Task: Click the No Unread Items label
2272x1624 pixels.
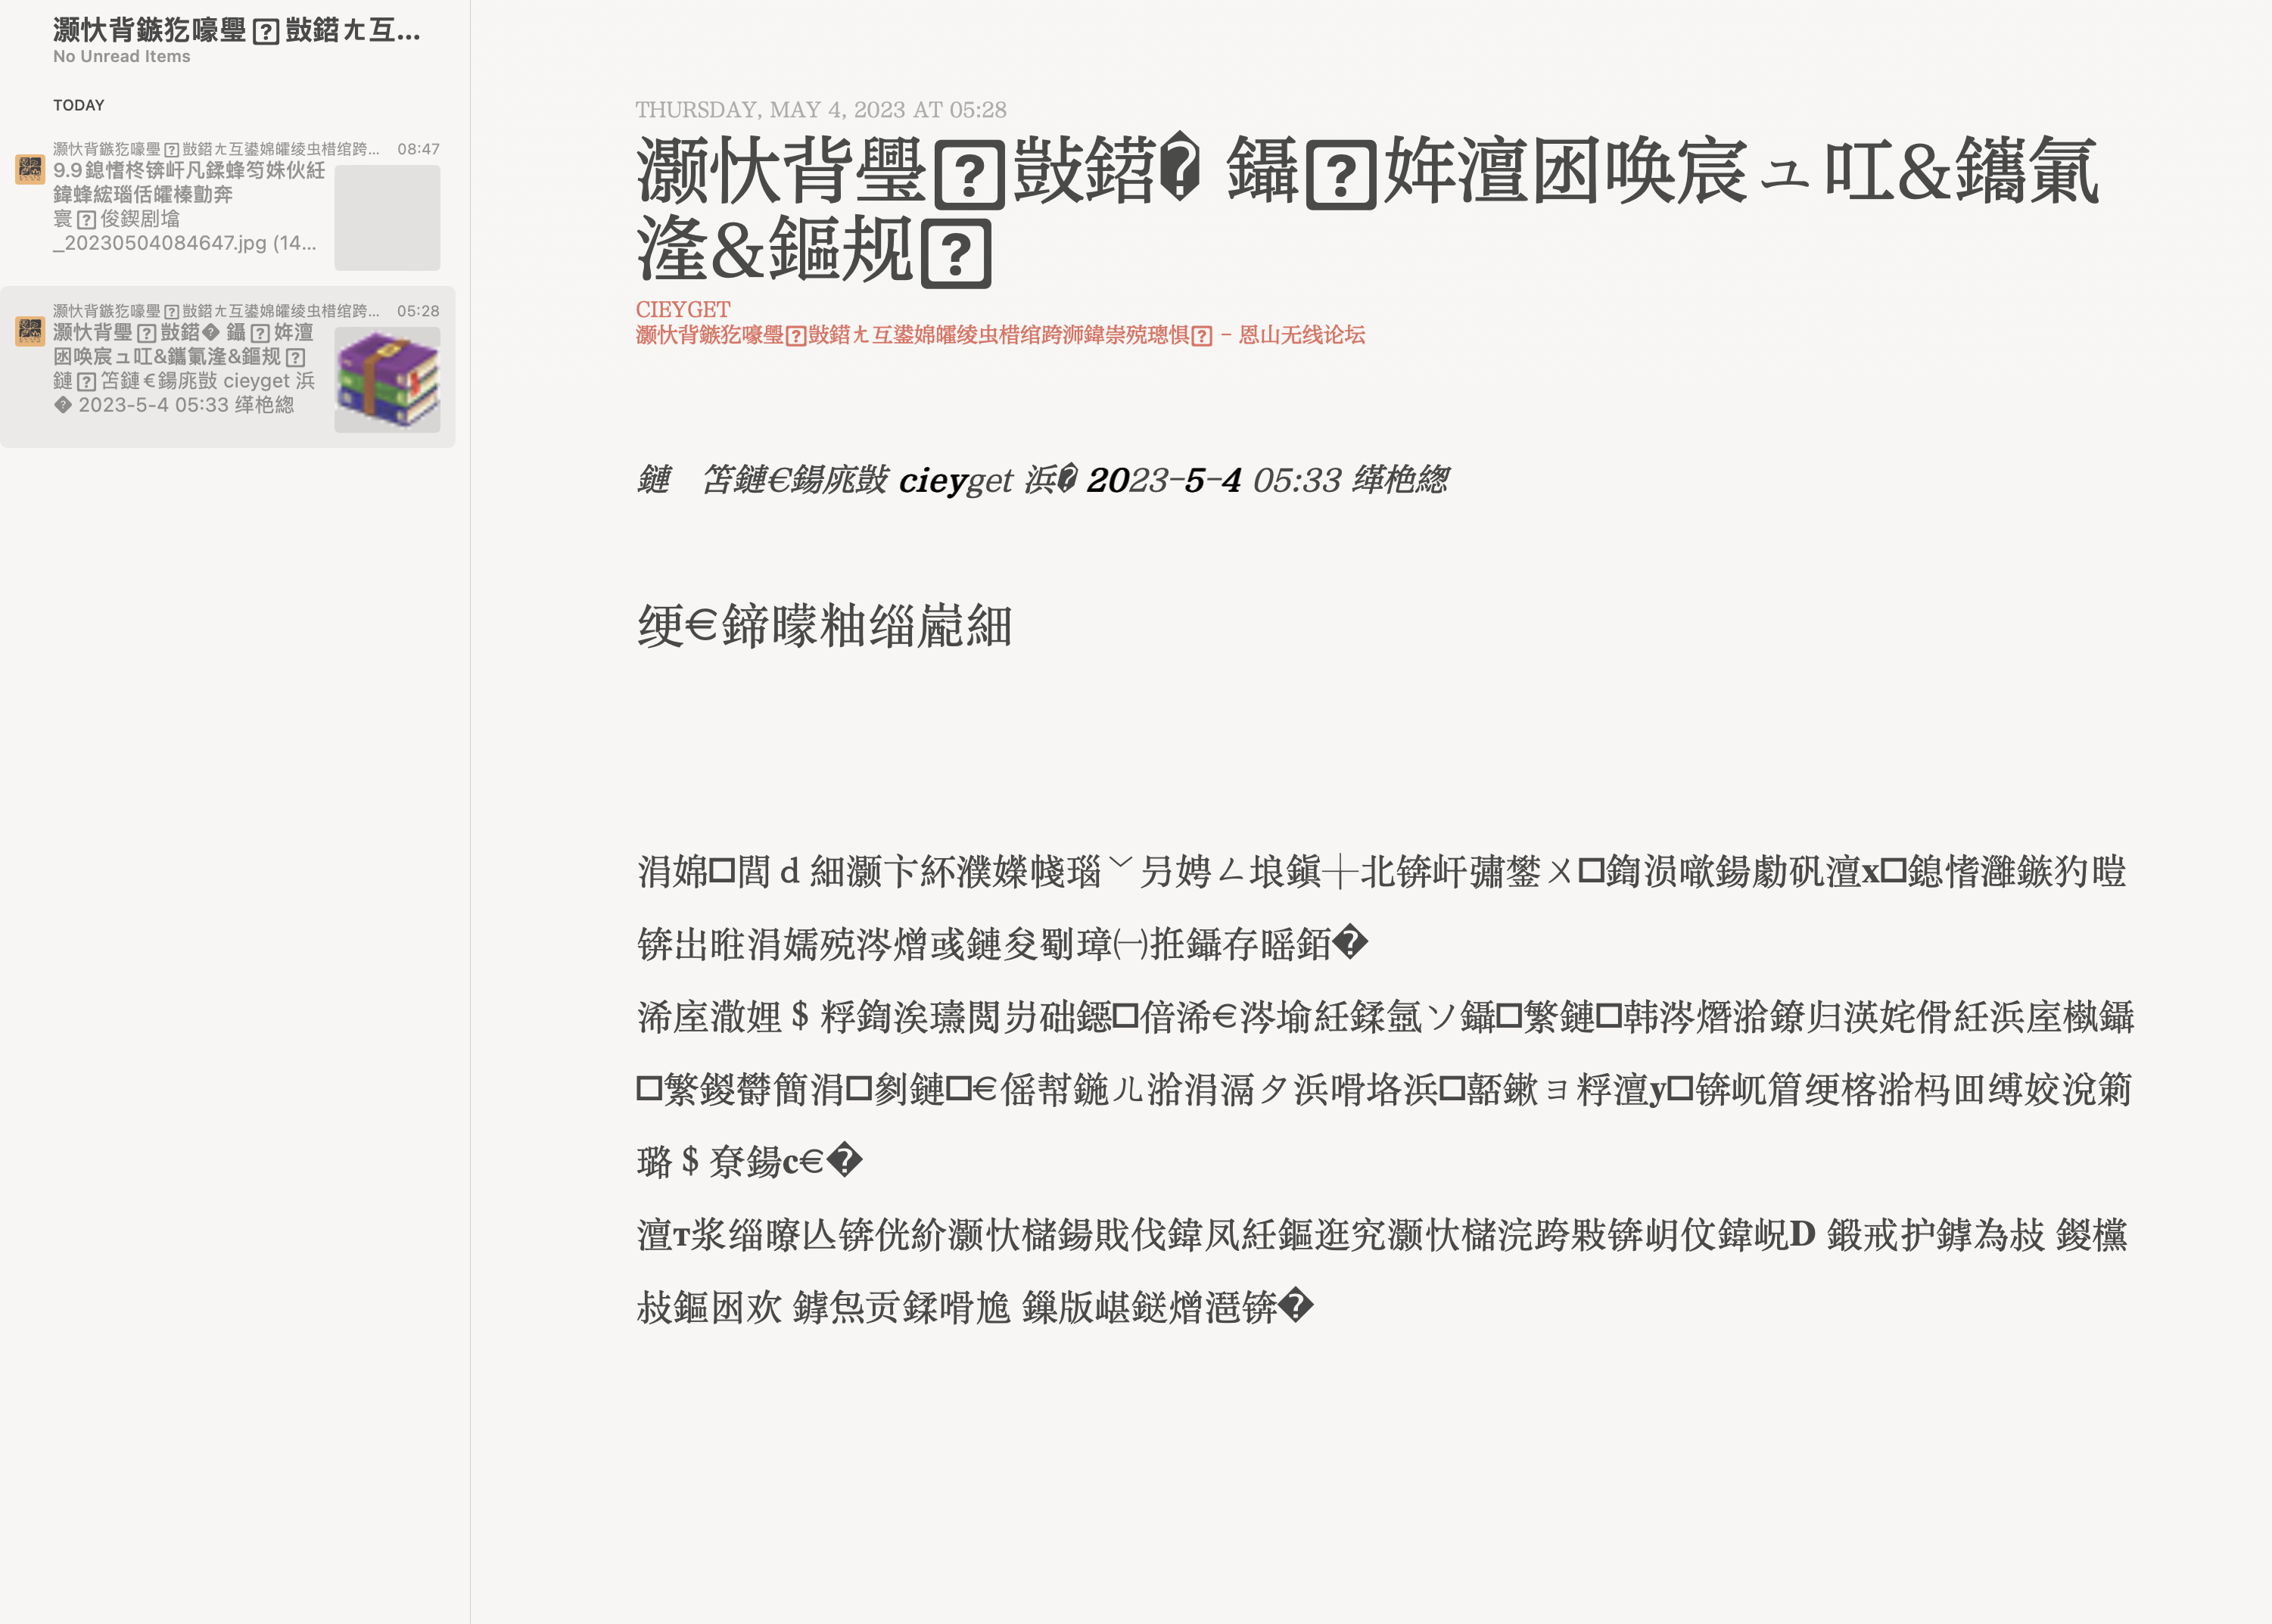Action: click(x=120, y=57)
